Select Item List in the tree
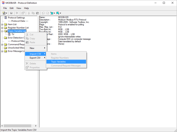The image size is (177, 132). pos(12,24)
